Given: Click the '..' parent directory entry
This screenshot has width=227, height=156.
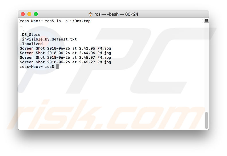Looking at the screenshot, I should [22, 31].
